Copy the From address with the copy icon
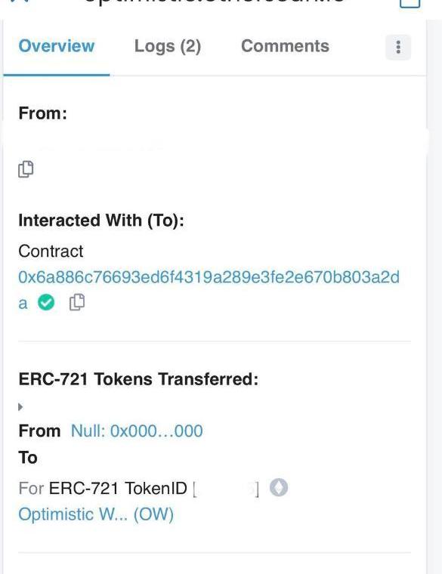The image size is (442, 574). [x=26, y=169]
